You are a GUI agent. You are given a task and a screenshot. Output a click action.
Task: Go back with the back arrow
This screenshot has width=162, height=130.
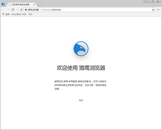(4, 10)
